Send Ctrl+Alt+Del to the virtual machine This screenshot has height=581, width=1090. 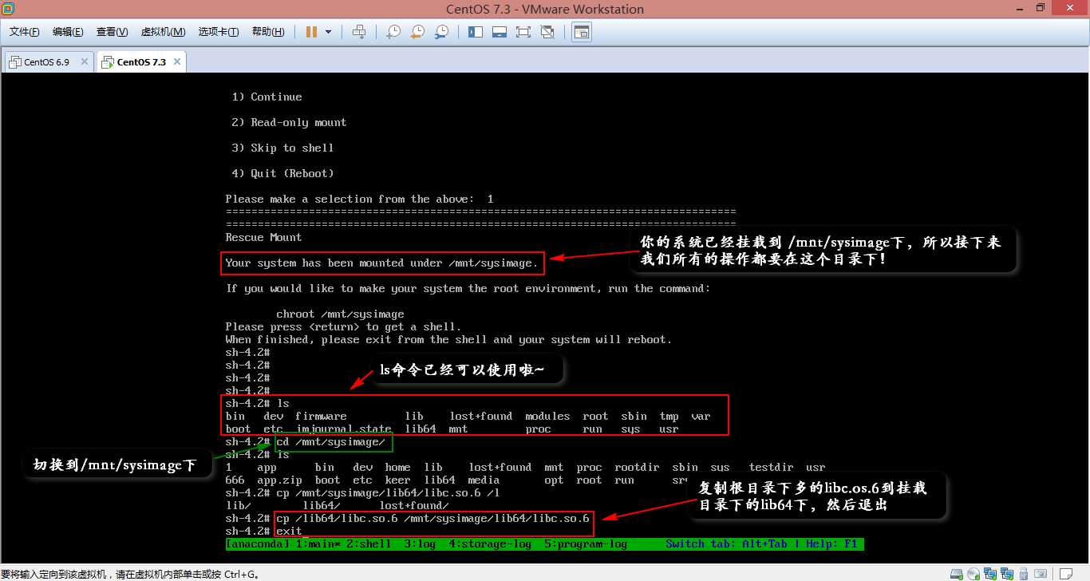tap(359, 32)
